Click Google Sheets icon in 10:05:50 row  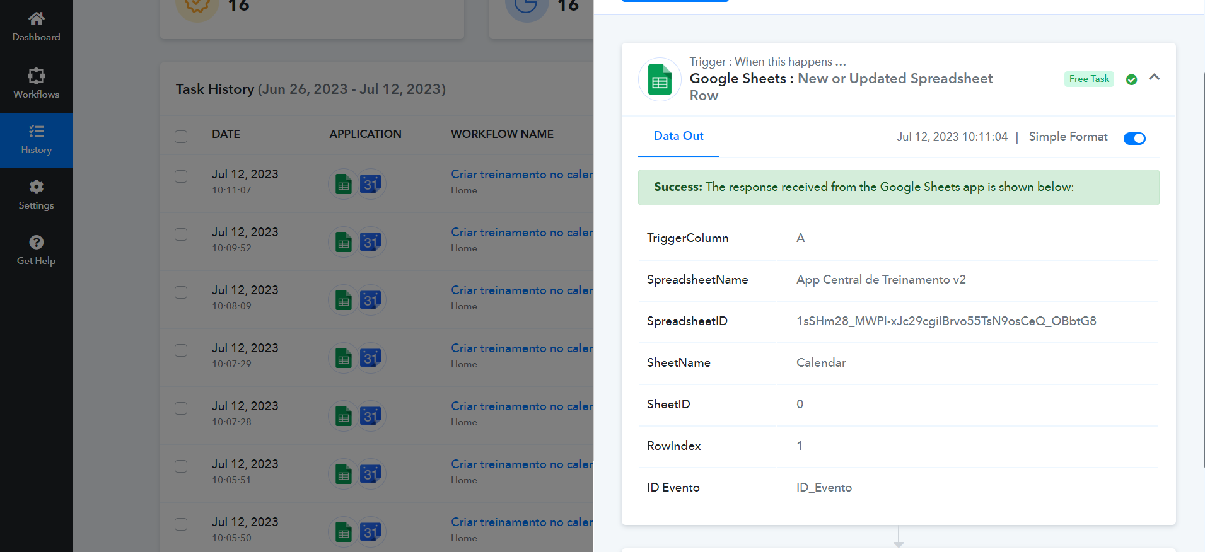(344, 532)
